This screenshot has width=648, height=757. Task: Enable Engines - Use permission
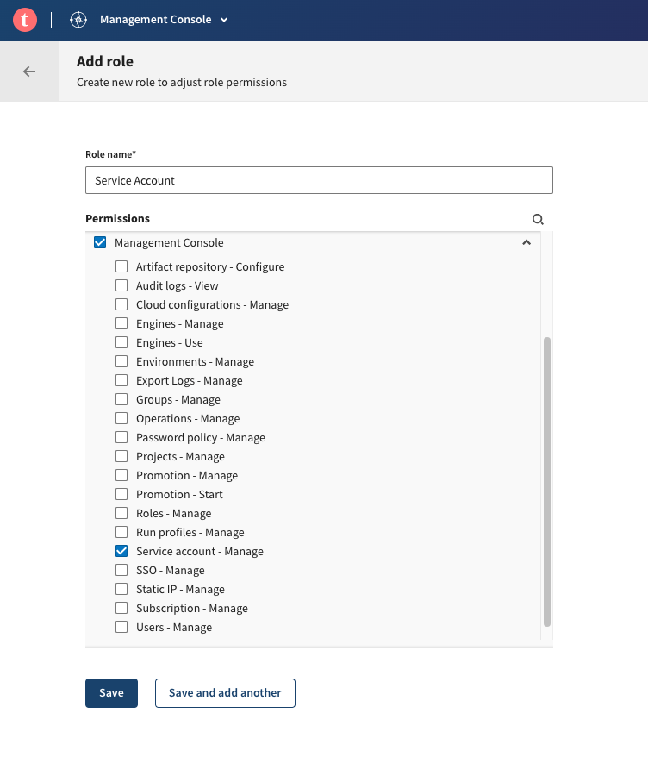121,343
